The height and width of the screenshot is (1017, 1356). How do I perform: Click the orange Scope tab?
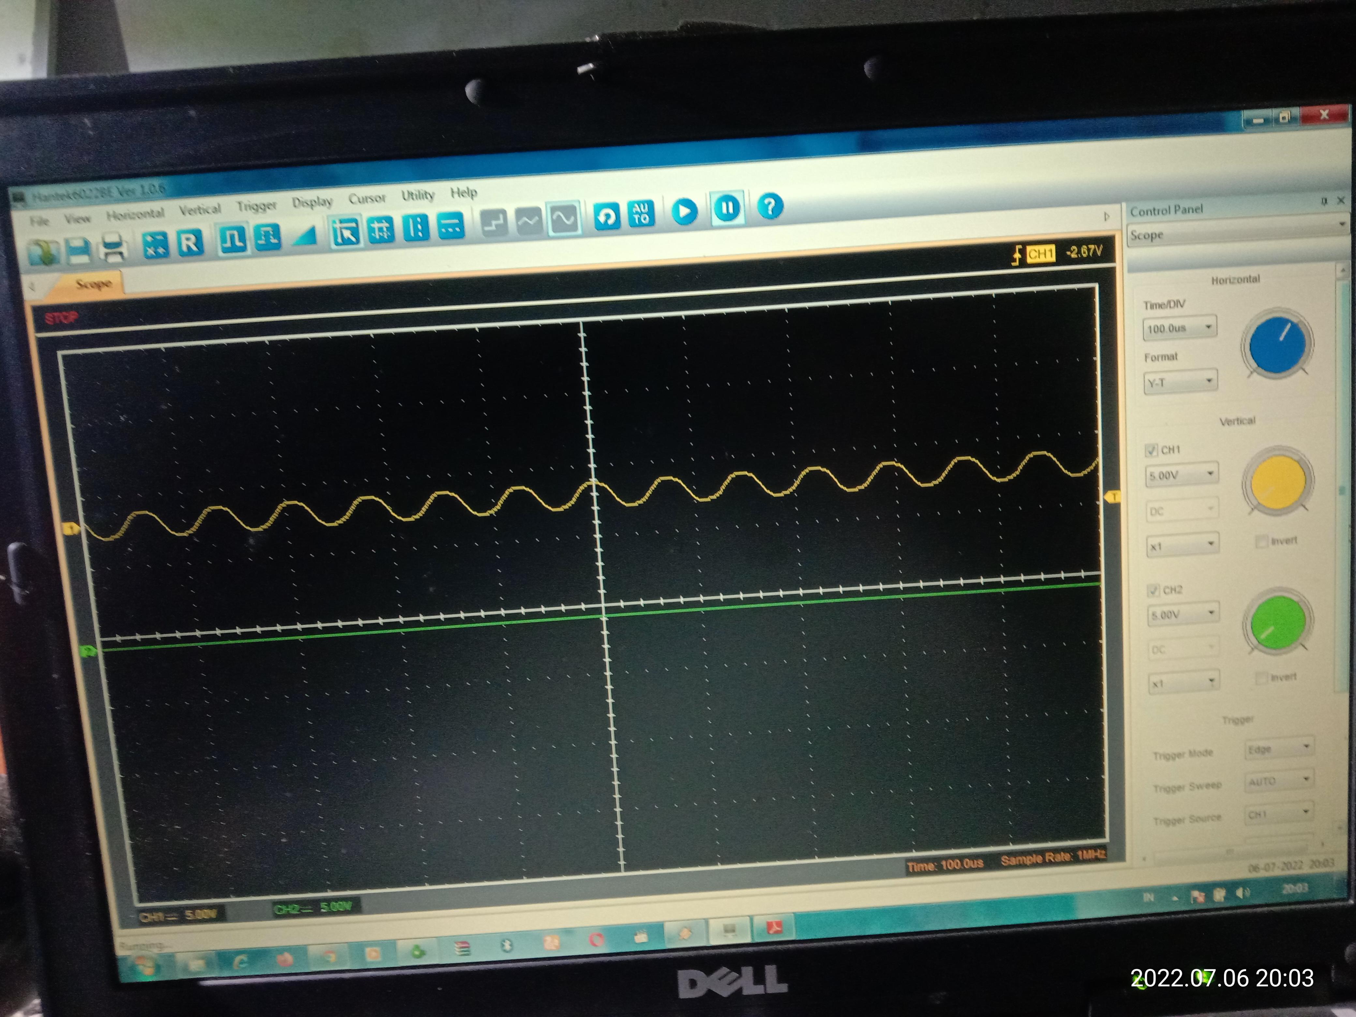93,284
